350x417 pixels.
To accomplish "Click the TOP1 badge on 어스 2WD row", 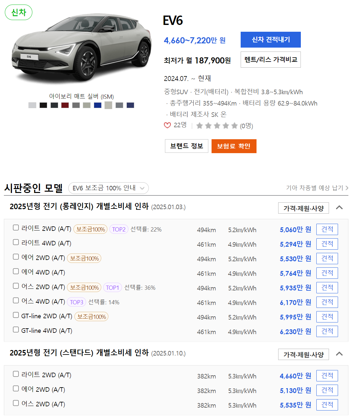I will click(113, 287).
